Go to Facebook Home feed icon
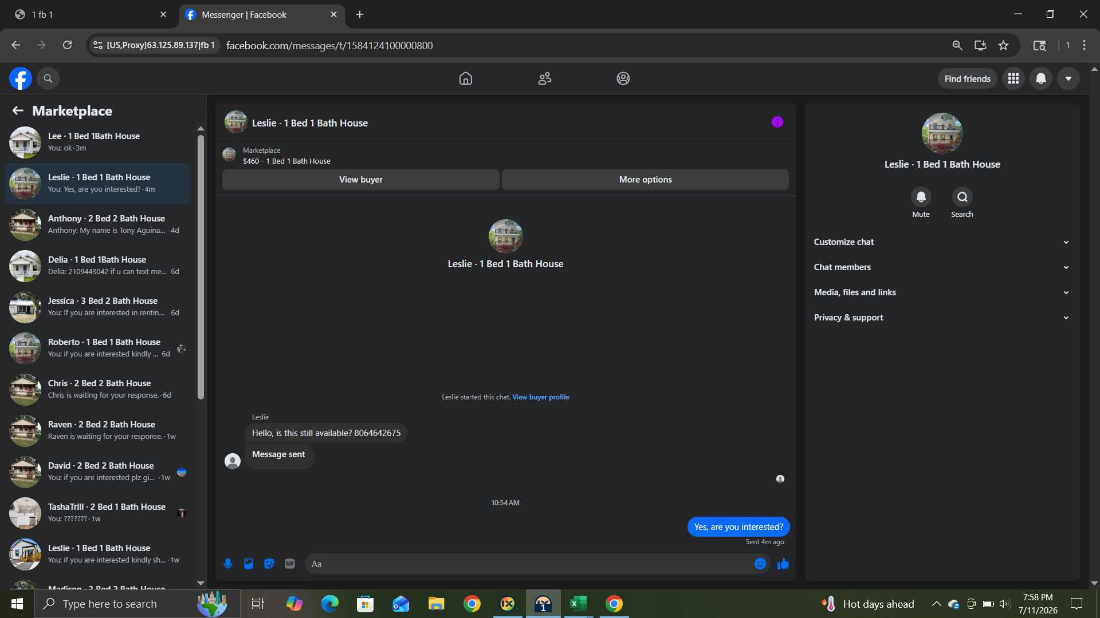The height and width of the screenshot is (618, 1100). click(466, 78)
